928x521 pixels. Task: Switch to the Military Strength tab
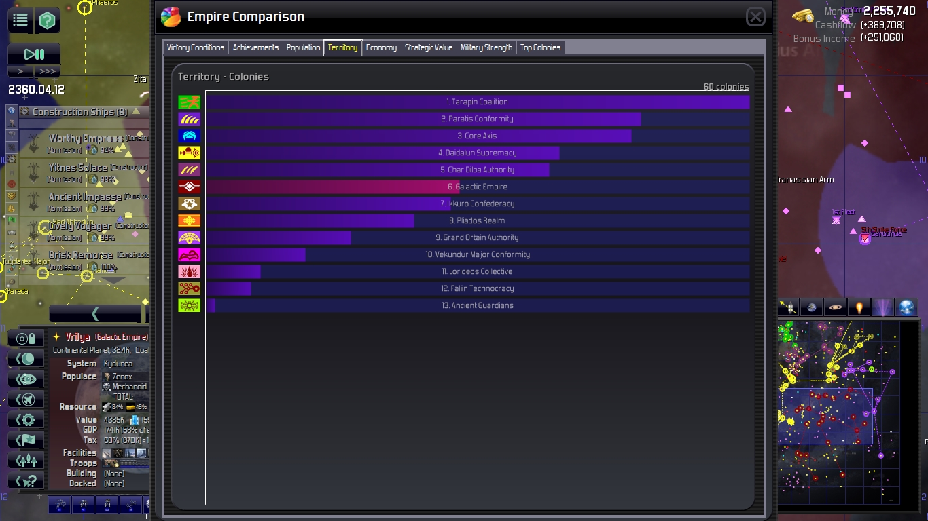[x=486, y=47]
